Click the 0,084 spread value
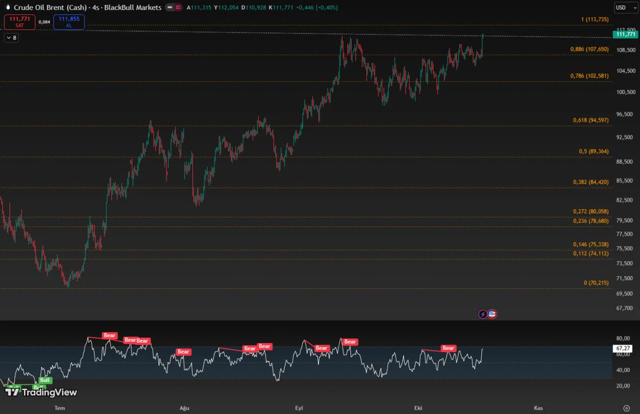The height and width of the screenshot is (414, 640). coord(45,22)
